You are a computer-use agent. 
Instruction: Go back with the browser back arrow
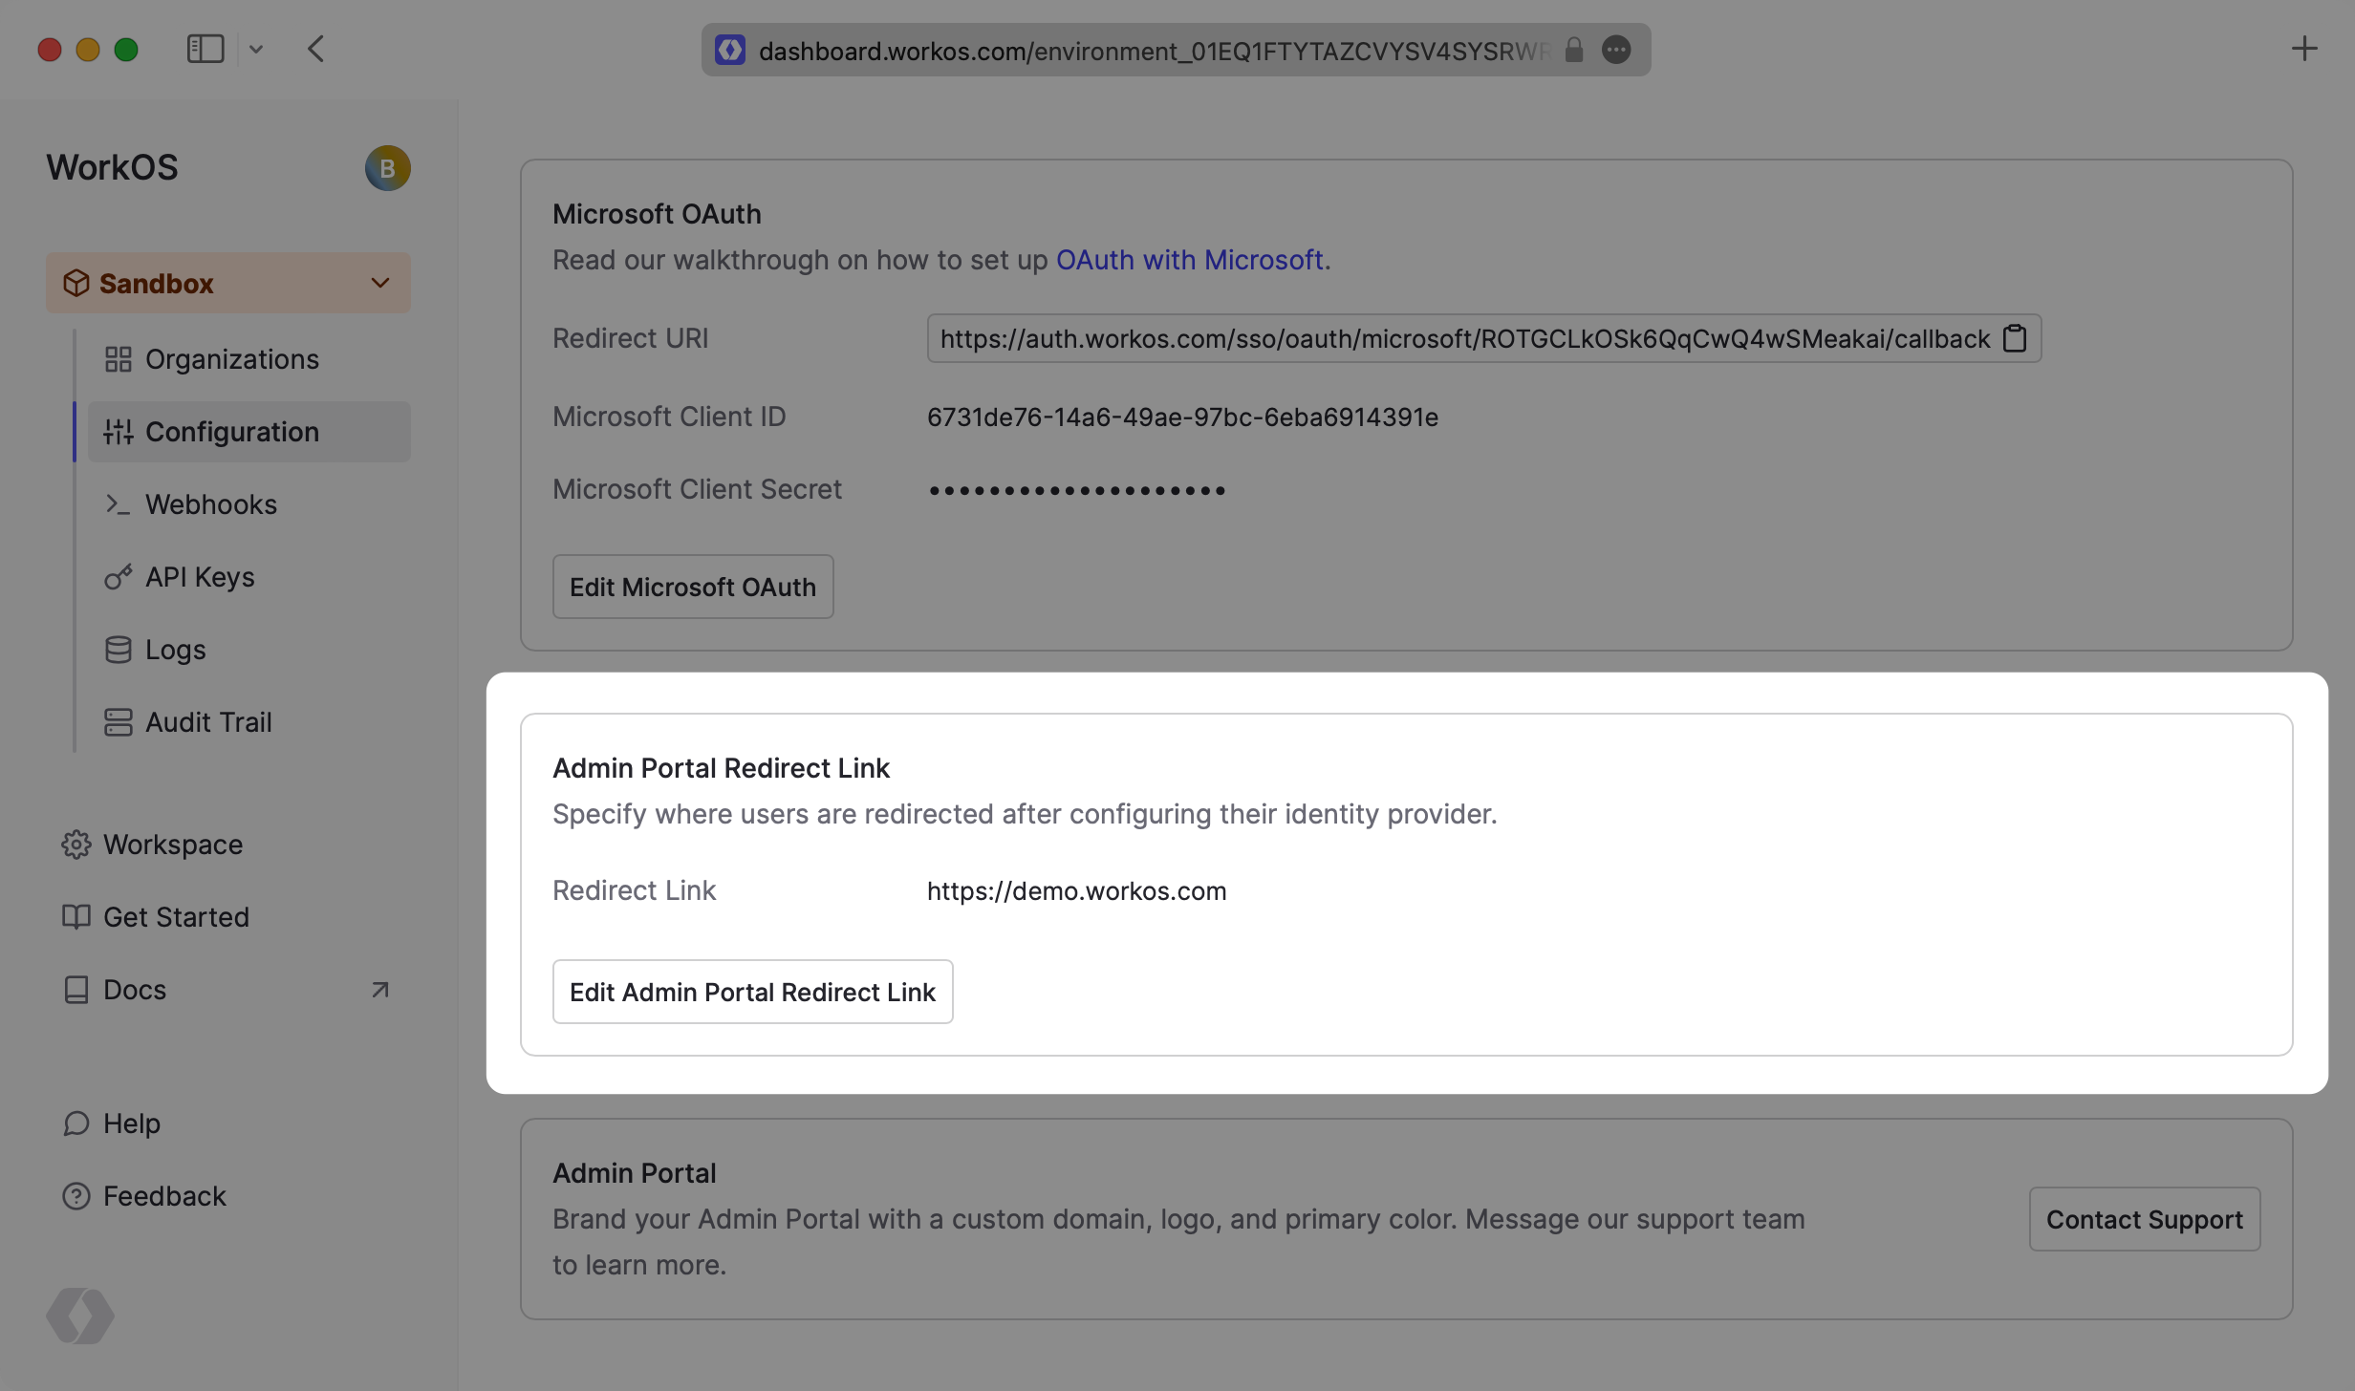[316, 49]
